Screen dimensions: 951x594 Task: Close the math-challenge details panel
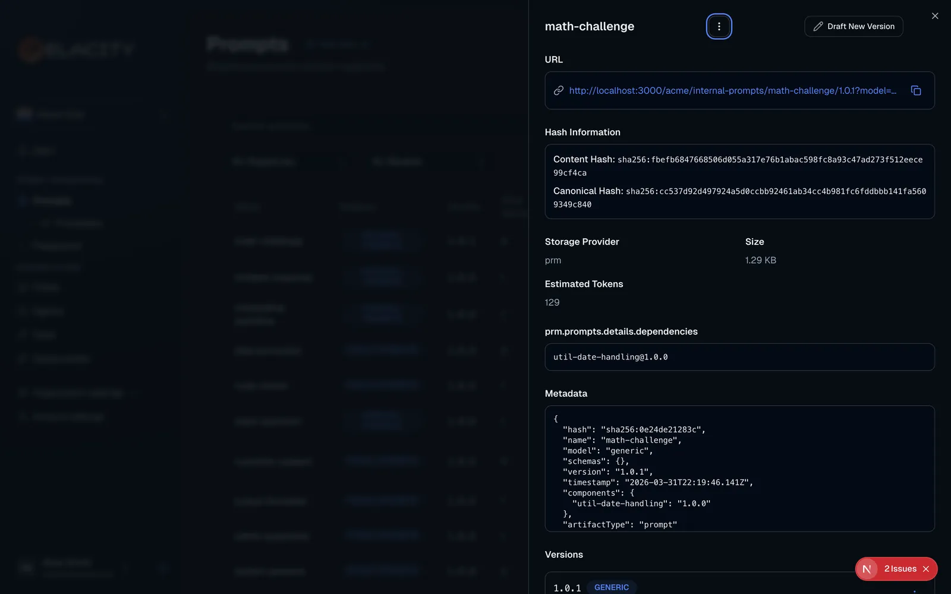[935, 16]
